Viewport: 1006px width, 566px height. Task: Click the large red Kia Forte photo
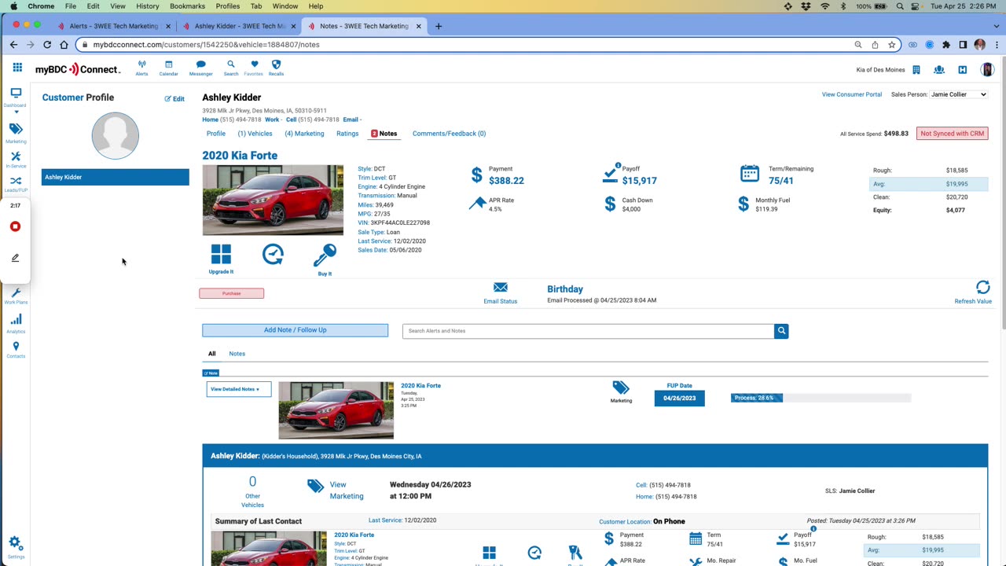(273, 200)
